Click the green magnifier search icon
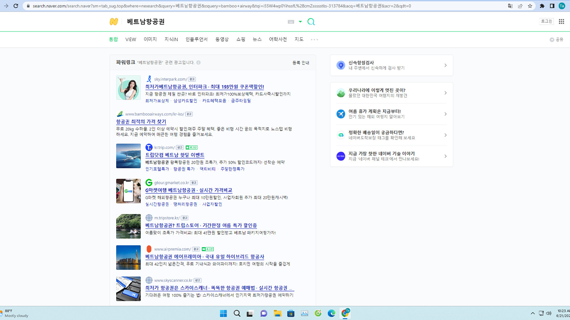 311,22
